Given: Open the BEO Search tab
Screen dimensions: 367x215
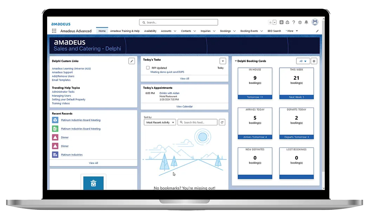Looking at the screenshot, I should coord(274,31).
